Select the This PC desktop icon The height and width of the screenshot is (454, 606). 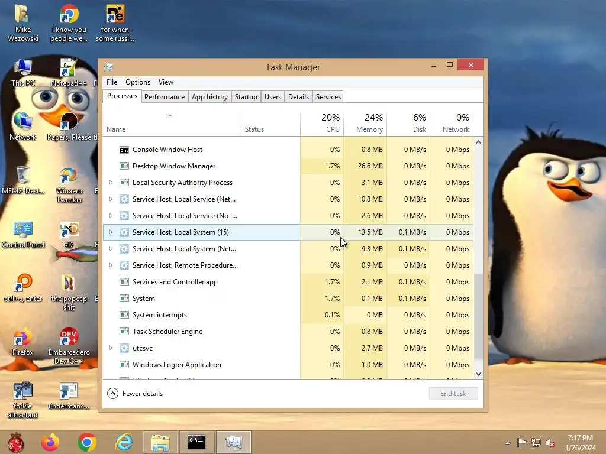pyautogui.click(x=23, y=73)
